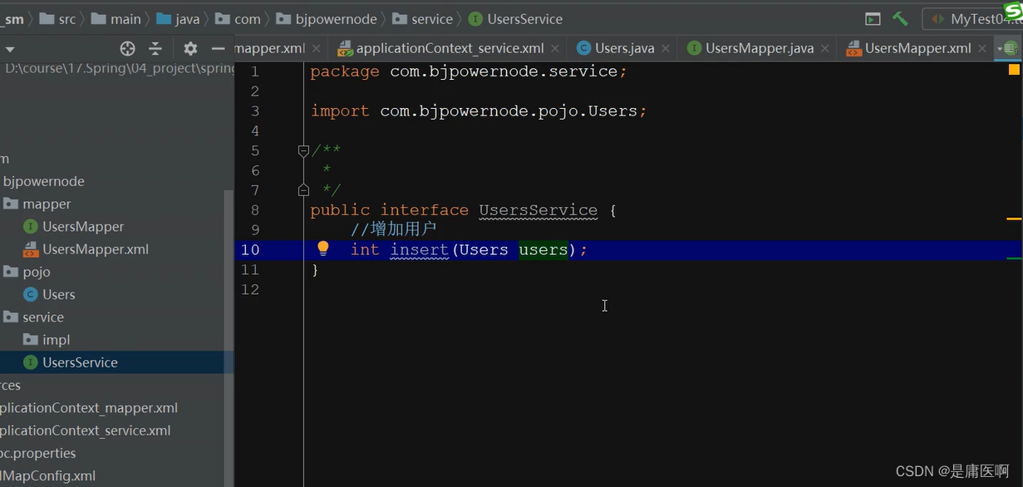Click orange warning stripe mark near line 8

tap(1014, 219)
